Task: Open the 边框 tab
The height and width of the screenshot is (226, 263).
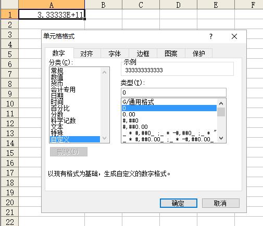Action: click(143, 54)
